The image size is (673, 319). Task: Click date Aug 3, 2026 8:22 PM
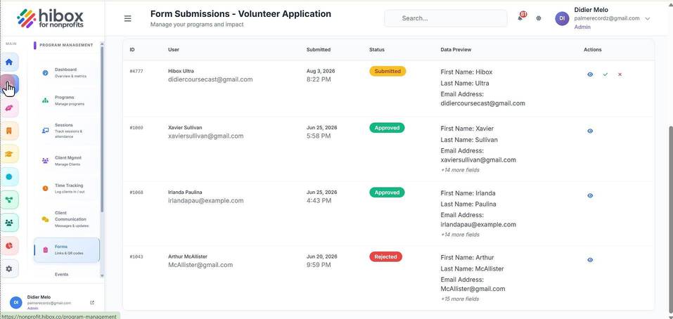(x=321, y=75)
